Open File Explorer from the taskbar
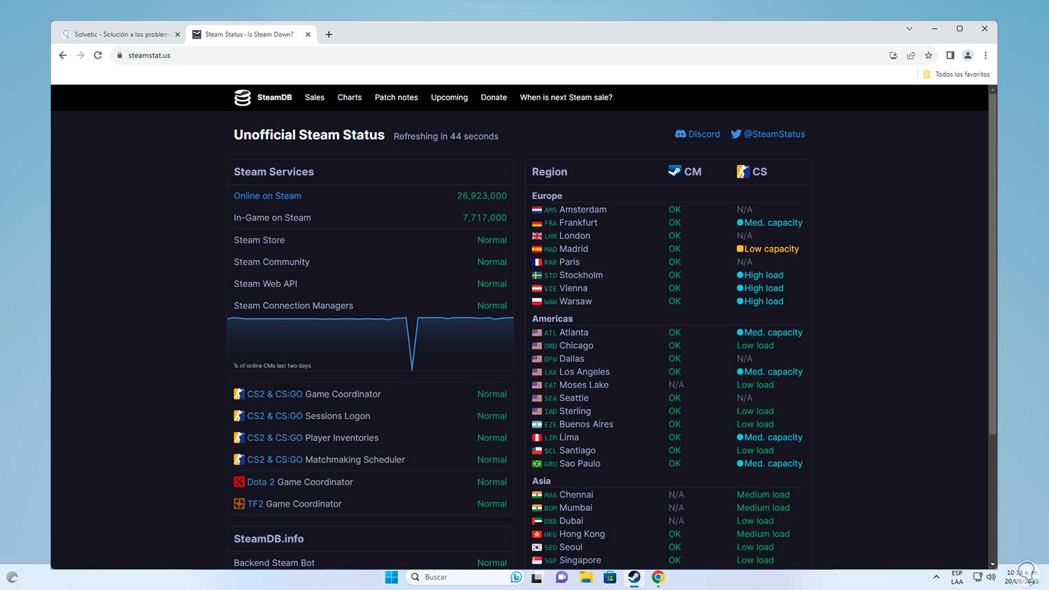The width and height of the screenshot is (1049, 590). [x=586, y=577]
